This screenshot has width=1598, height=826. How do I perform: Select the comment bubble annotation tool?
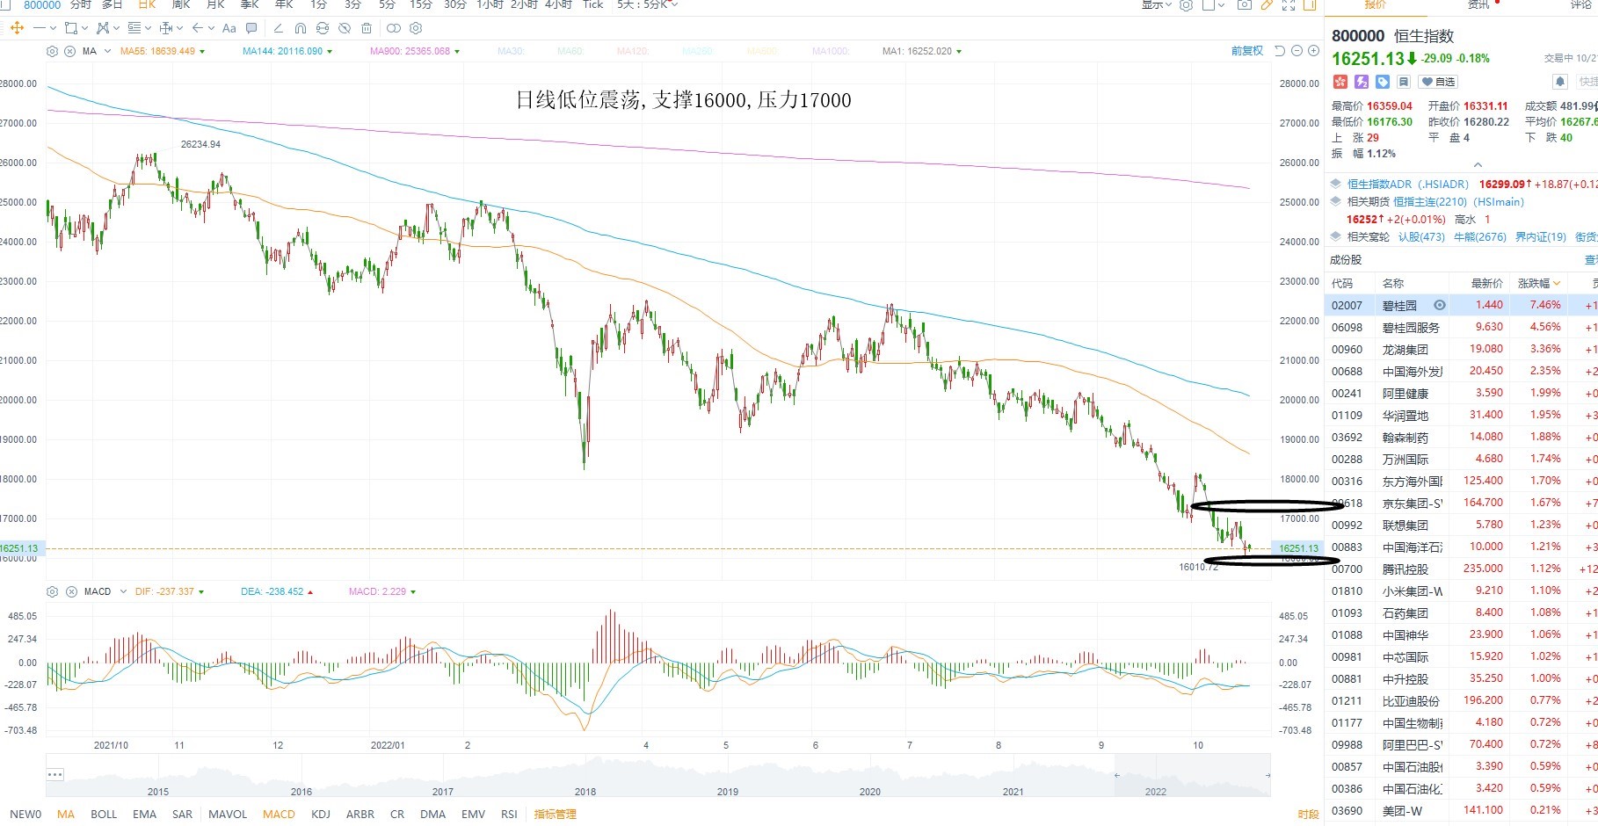click(252, 28)
